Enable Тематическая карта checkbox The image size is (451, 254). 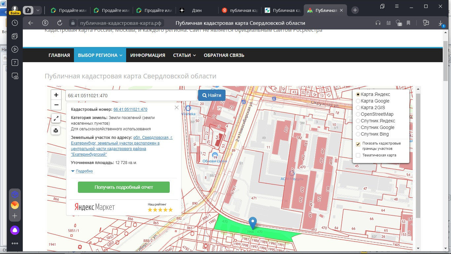[x=358, y=155]
